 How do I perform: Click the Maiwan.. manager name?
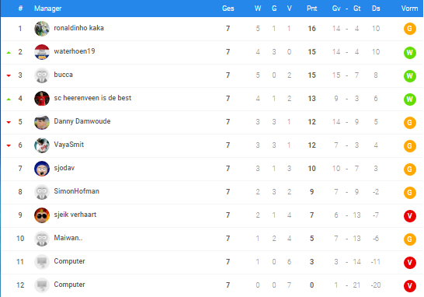click(x=68, y=238)
